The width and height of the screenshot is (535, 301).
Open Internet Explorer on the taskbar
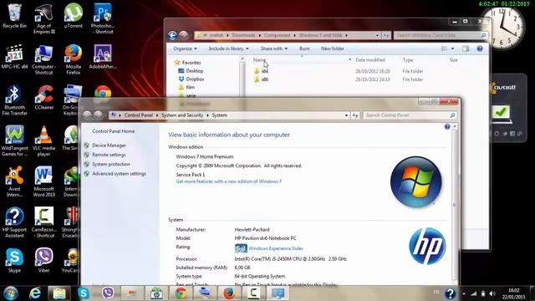point(35,293)
